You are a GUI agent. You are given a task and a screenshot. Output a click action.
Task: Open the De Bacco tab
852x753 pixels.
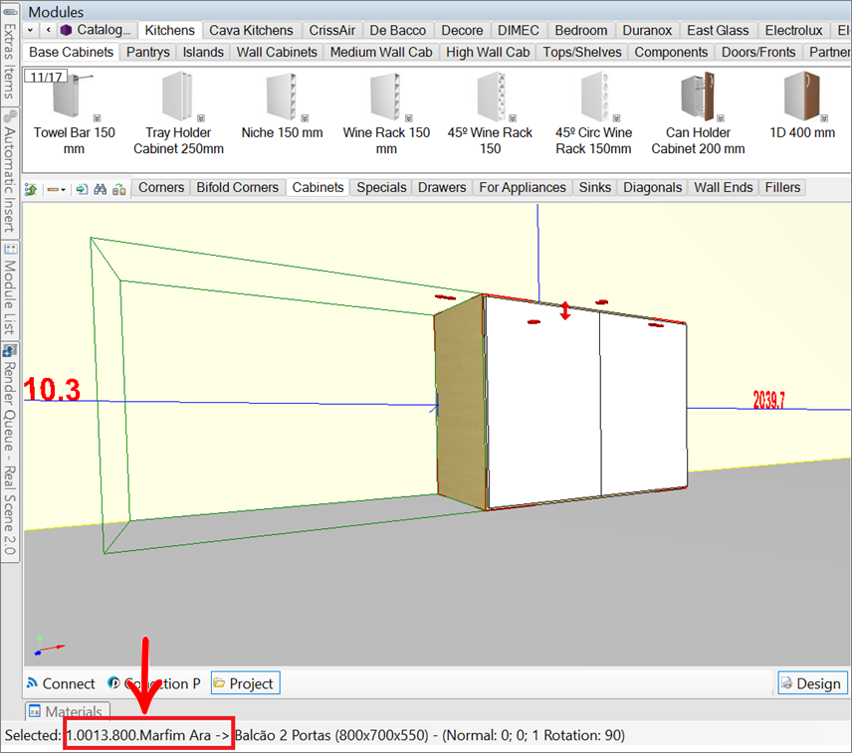398,30
